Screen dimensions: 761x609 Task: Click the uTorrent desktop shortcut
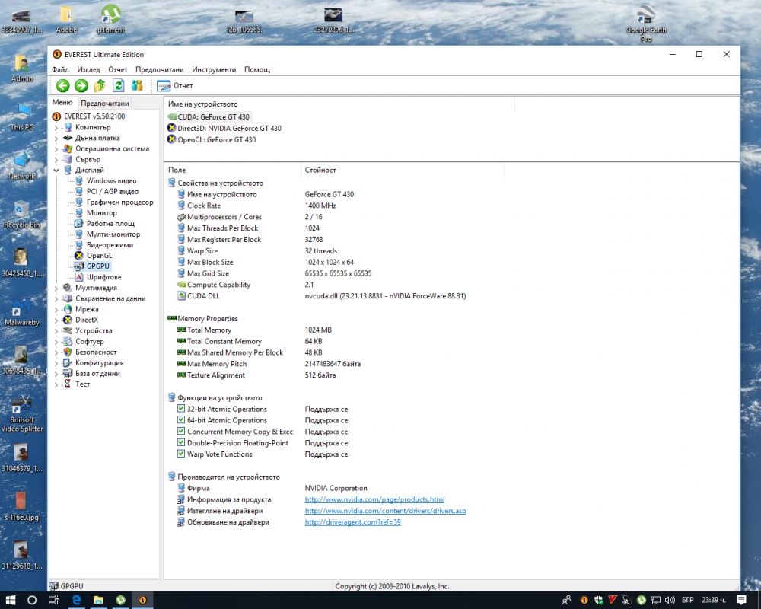(110, 19)
